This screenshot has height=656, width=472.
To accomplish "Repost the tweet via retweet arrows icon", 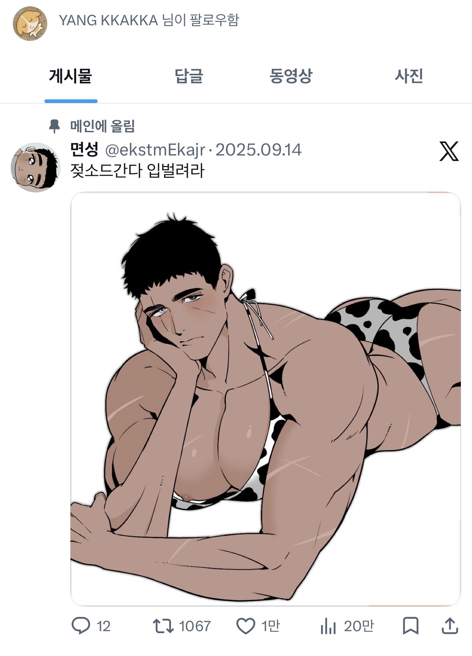I will [x=163, y=626].
